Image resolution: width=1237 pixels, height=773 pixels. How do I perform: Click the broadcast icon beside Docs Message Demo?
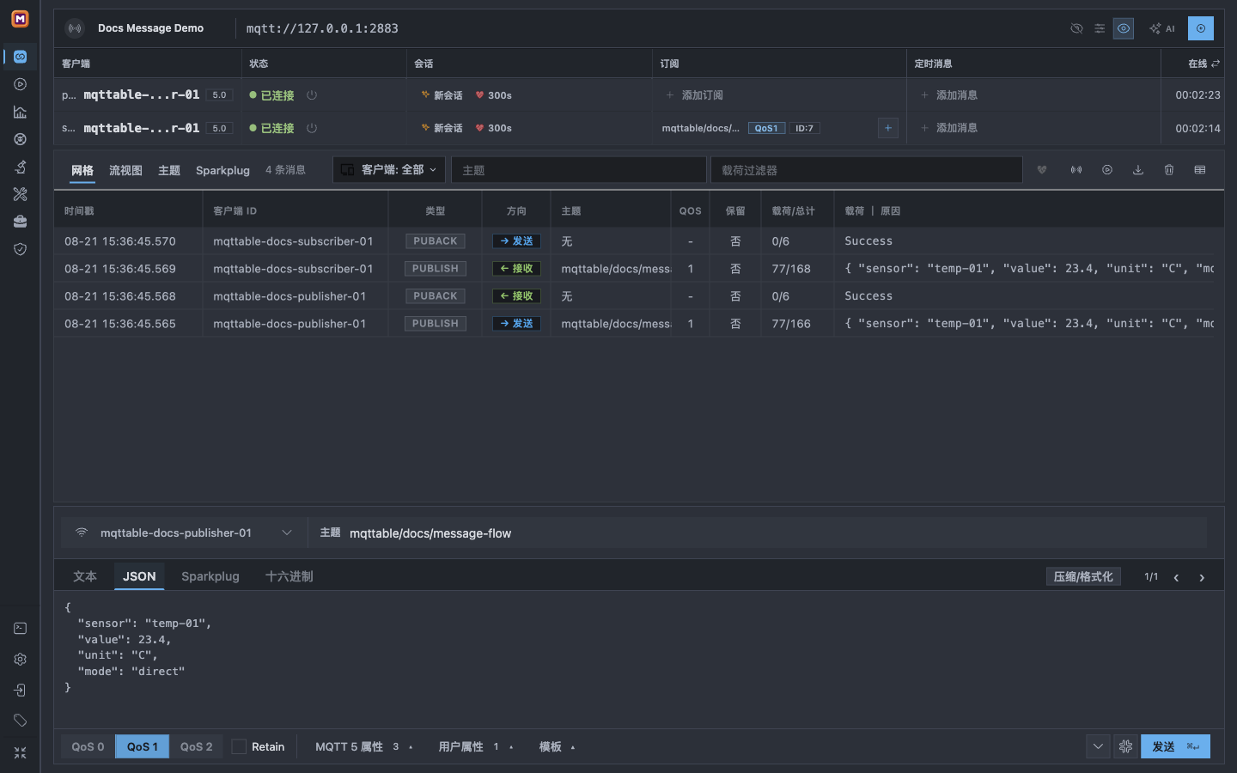pos(76,28)
